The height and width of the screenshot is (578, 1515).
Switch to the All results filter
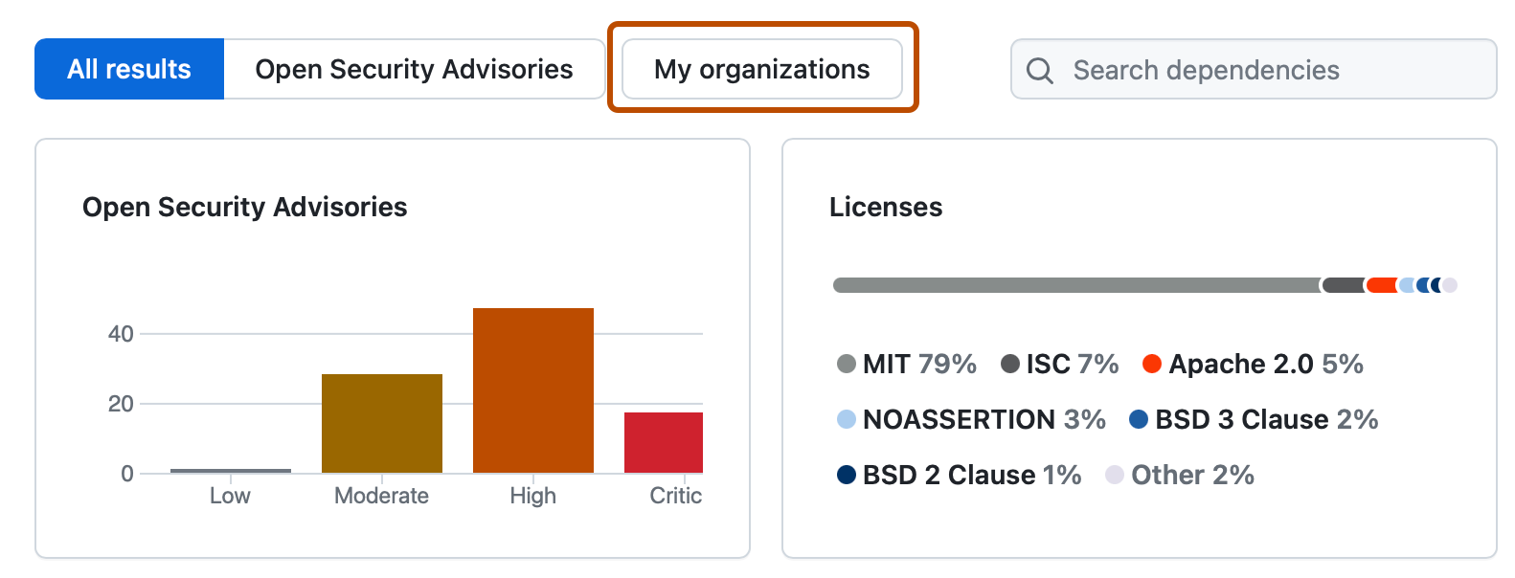(127, 68)
